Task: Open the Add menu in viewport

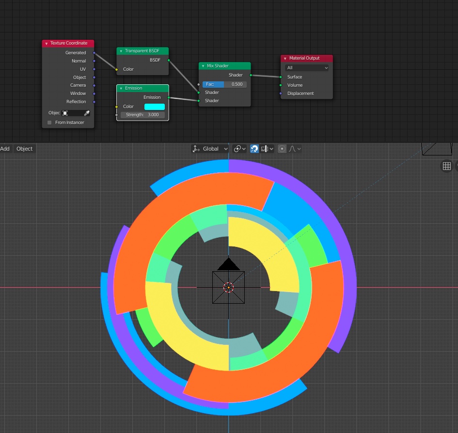Action: point(5,149)
